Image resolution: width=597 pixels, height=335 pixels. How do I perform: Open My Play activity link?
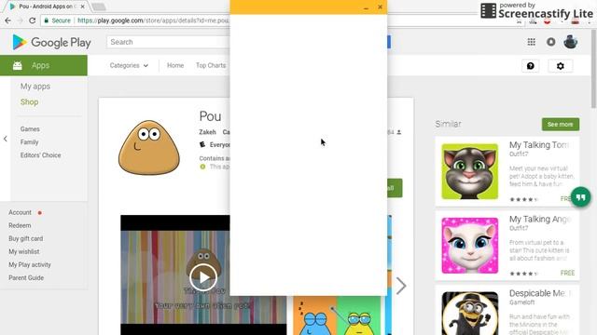point(30,264)
